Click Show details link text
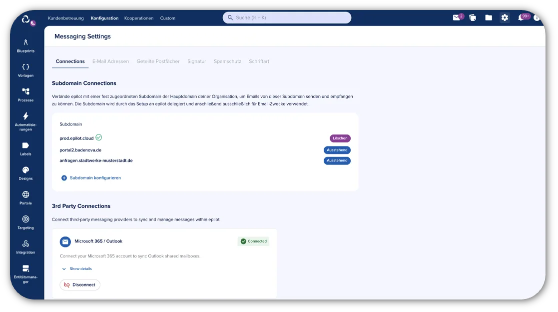 point(81,269)
